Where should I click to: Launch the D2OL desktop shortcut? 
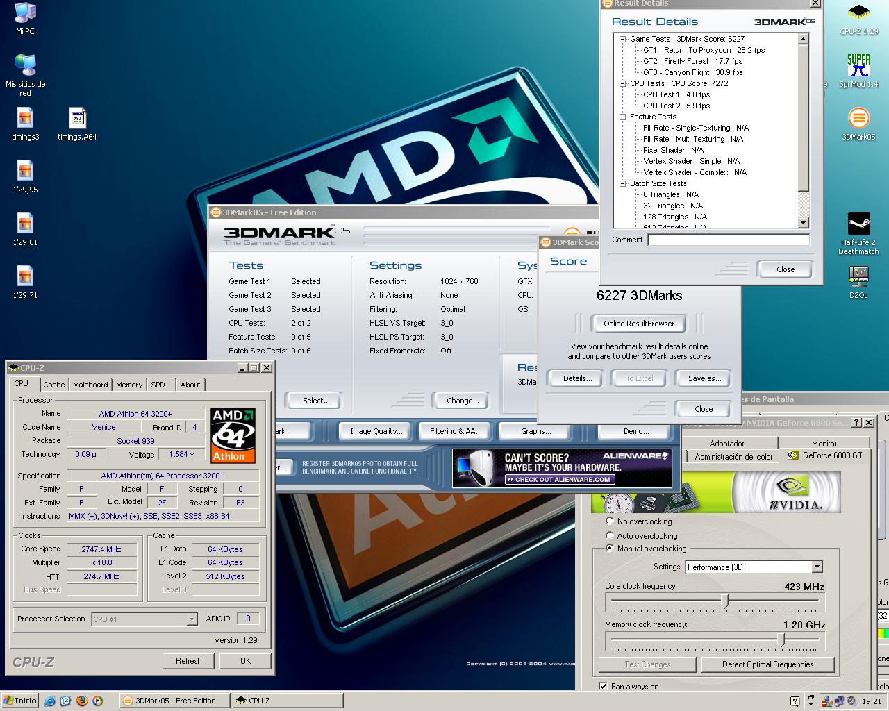pyautogui.click(x=858, y=283)
